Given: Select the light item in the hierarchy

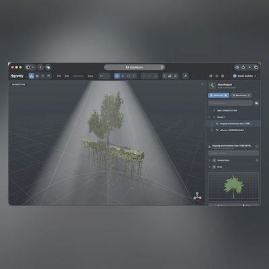Looking at the screenshot, I should [227, 110].
